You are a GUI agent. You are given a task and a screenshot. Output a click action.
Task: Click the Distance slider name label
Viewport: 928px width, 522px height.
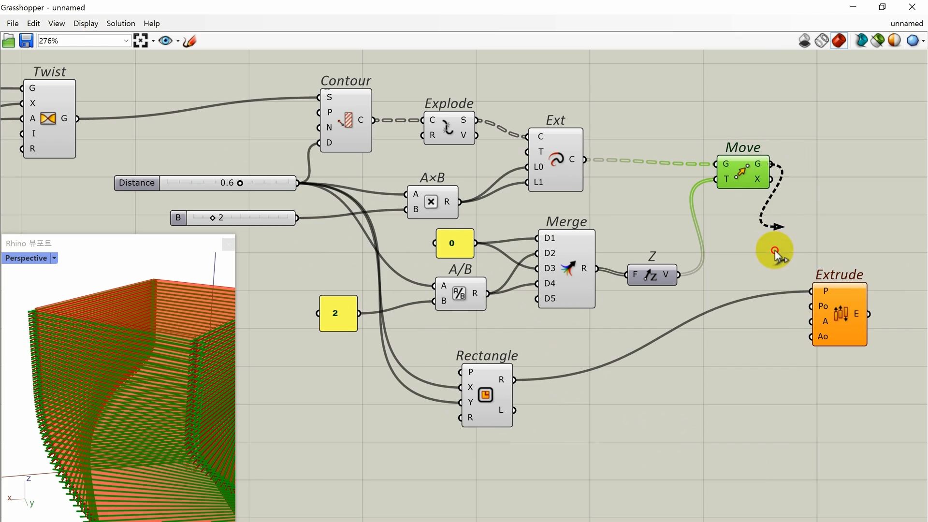(x=137, y=183)
